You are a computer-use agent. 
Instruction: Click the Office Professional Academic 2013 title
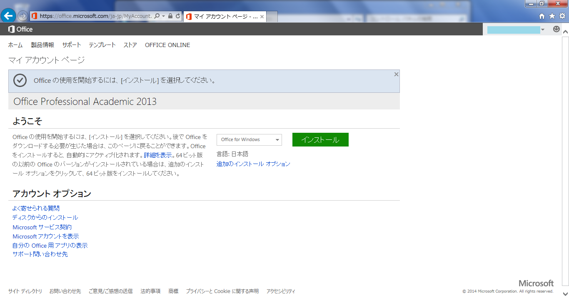85,102
